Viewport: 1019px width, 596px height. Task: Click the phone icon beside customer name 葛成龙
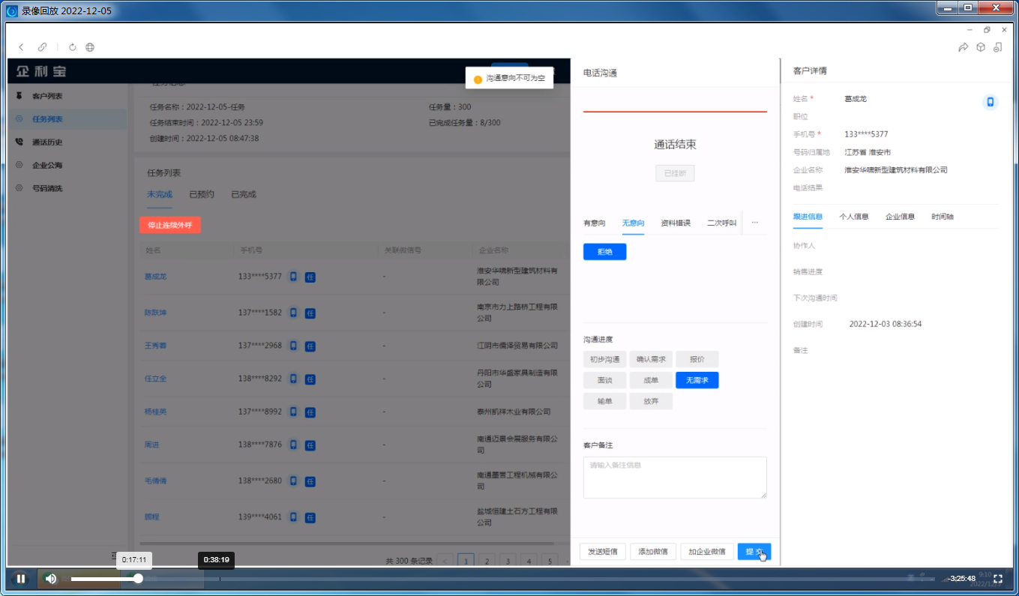[x=990, y=102]
